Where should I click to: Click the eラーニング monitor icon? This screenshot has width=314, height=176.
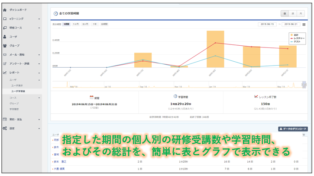coord(5,19)
